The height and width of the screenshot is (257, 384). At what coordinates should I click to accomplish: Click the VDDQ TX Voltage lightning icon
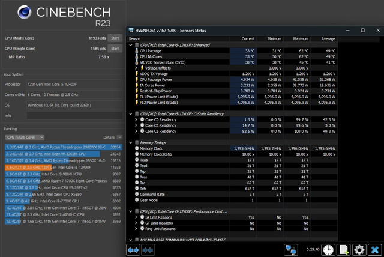137,73
